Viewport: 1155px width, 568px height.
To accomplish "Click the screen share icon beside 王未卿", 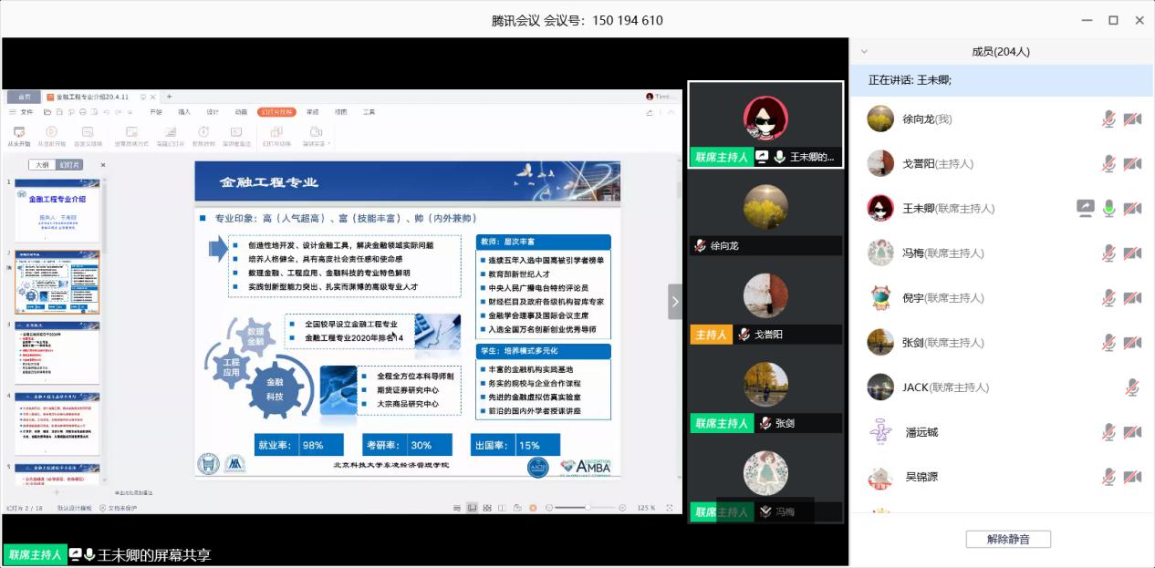I will click(1085, 207).
